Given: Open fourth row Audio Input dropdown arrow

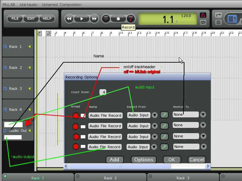Looking at the screenshot, I should point(154,147).
